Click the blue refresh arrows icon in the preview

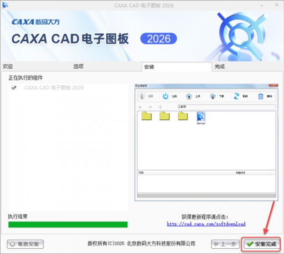(236, 96)
